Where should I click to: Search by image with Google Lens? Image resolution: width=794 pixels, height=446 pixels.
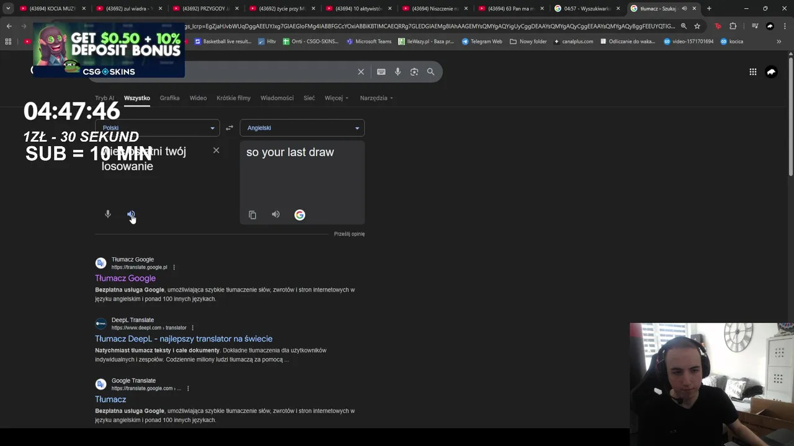(x=414, y=72)
